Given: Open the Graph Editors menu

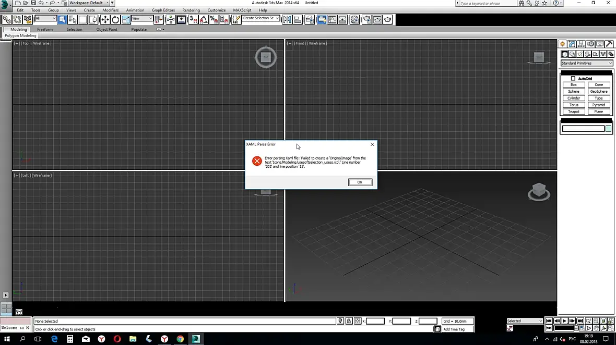Looking at the screenshot, I should click(163, 10).
